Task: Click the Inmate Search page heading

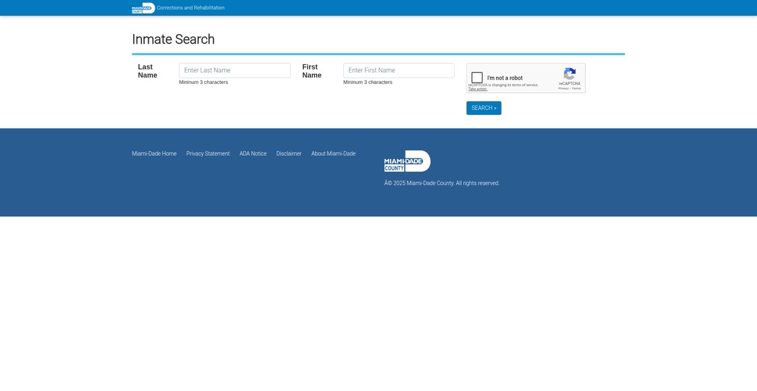Action: 173,39
